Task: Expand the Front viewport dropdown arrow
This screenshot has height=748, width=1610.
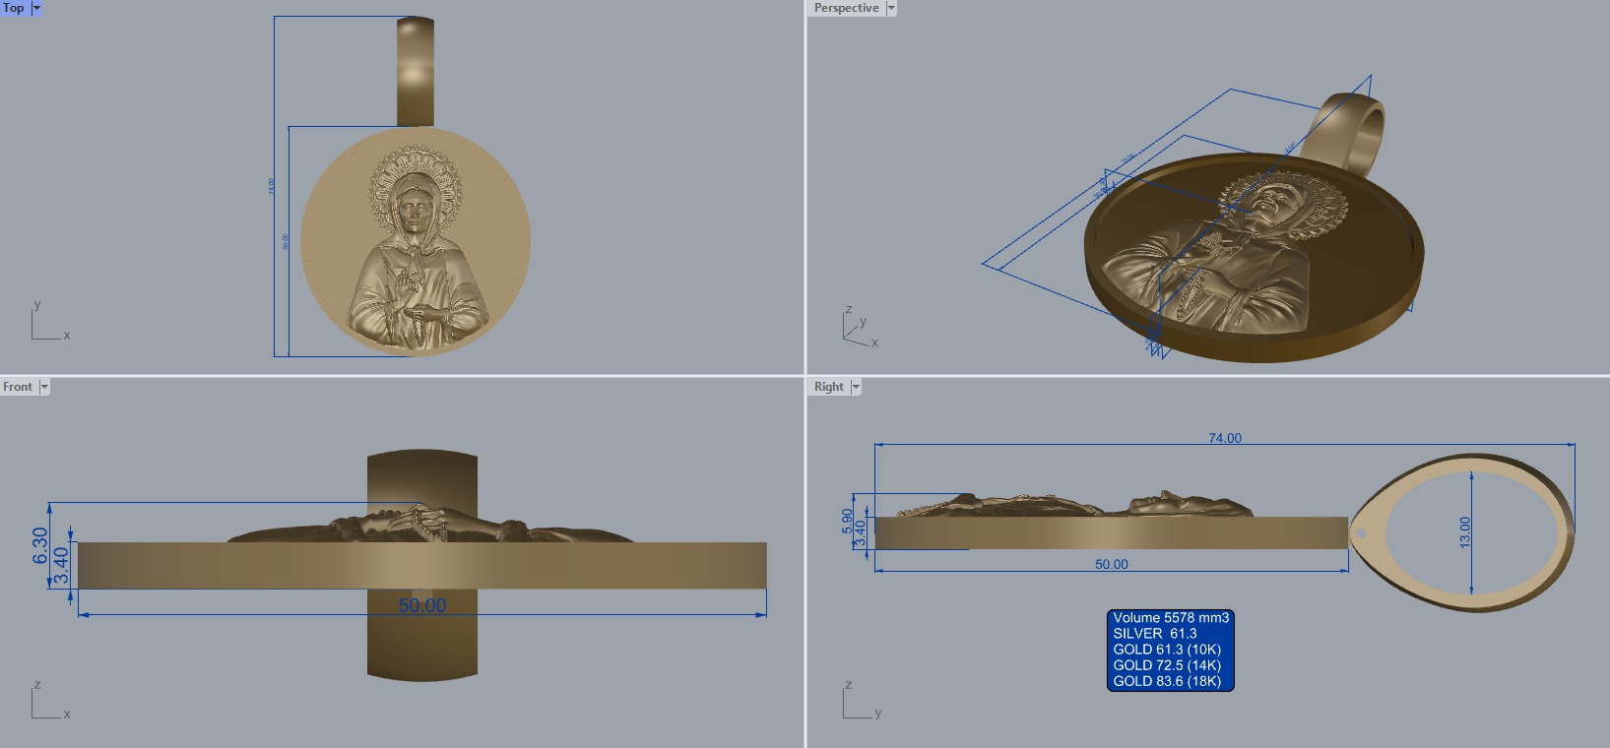Action: tap(44, 387)
